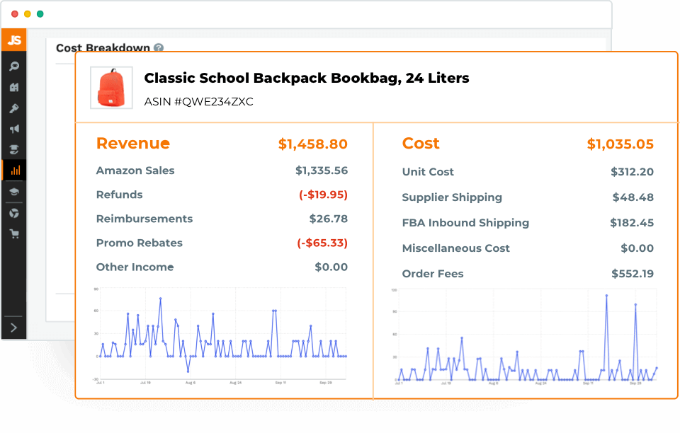Click the promo rebates value (-$65.33)

click(322, 243)
